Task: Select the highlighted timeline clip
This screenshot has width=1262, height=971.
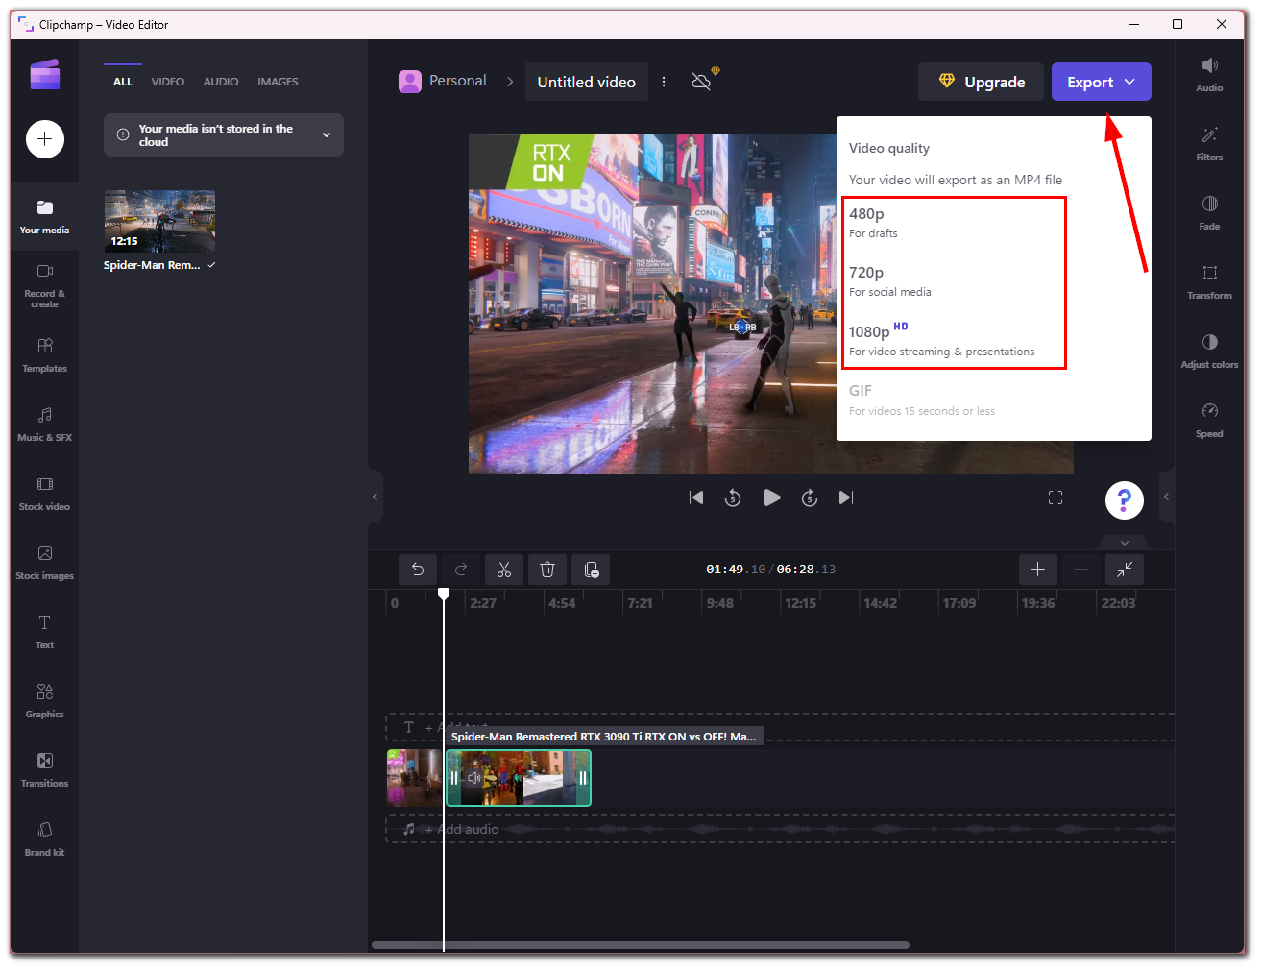Action: click(x=519, y=777)
